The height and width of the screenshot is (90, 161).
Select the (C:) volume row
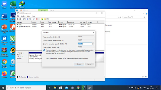coord(60,24)
